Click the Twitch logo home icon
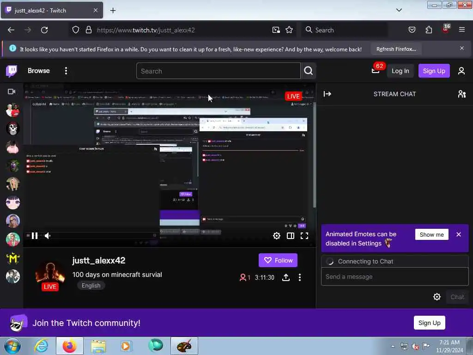 [12, 71]
